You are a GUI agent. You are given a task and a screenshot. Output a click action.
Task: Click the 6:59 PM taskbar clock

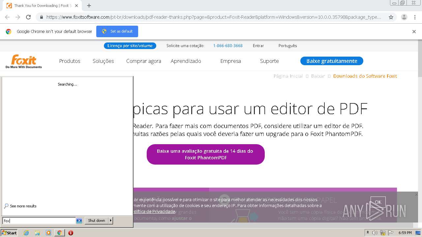click(405, 233)
